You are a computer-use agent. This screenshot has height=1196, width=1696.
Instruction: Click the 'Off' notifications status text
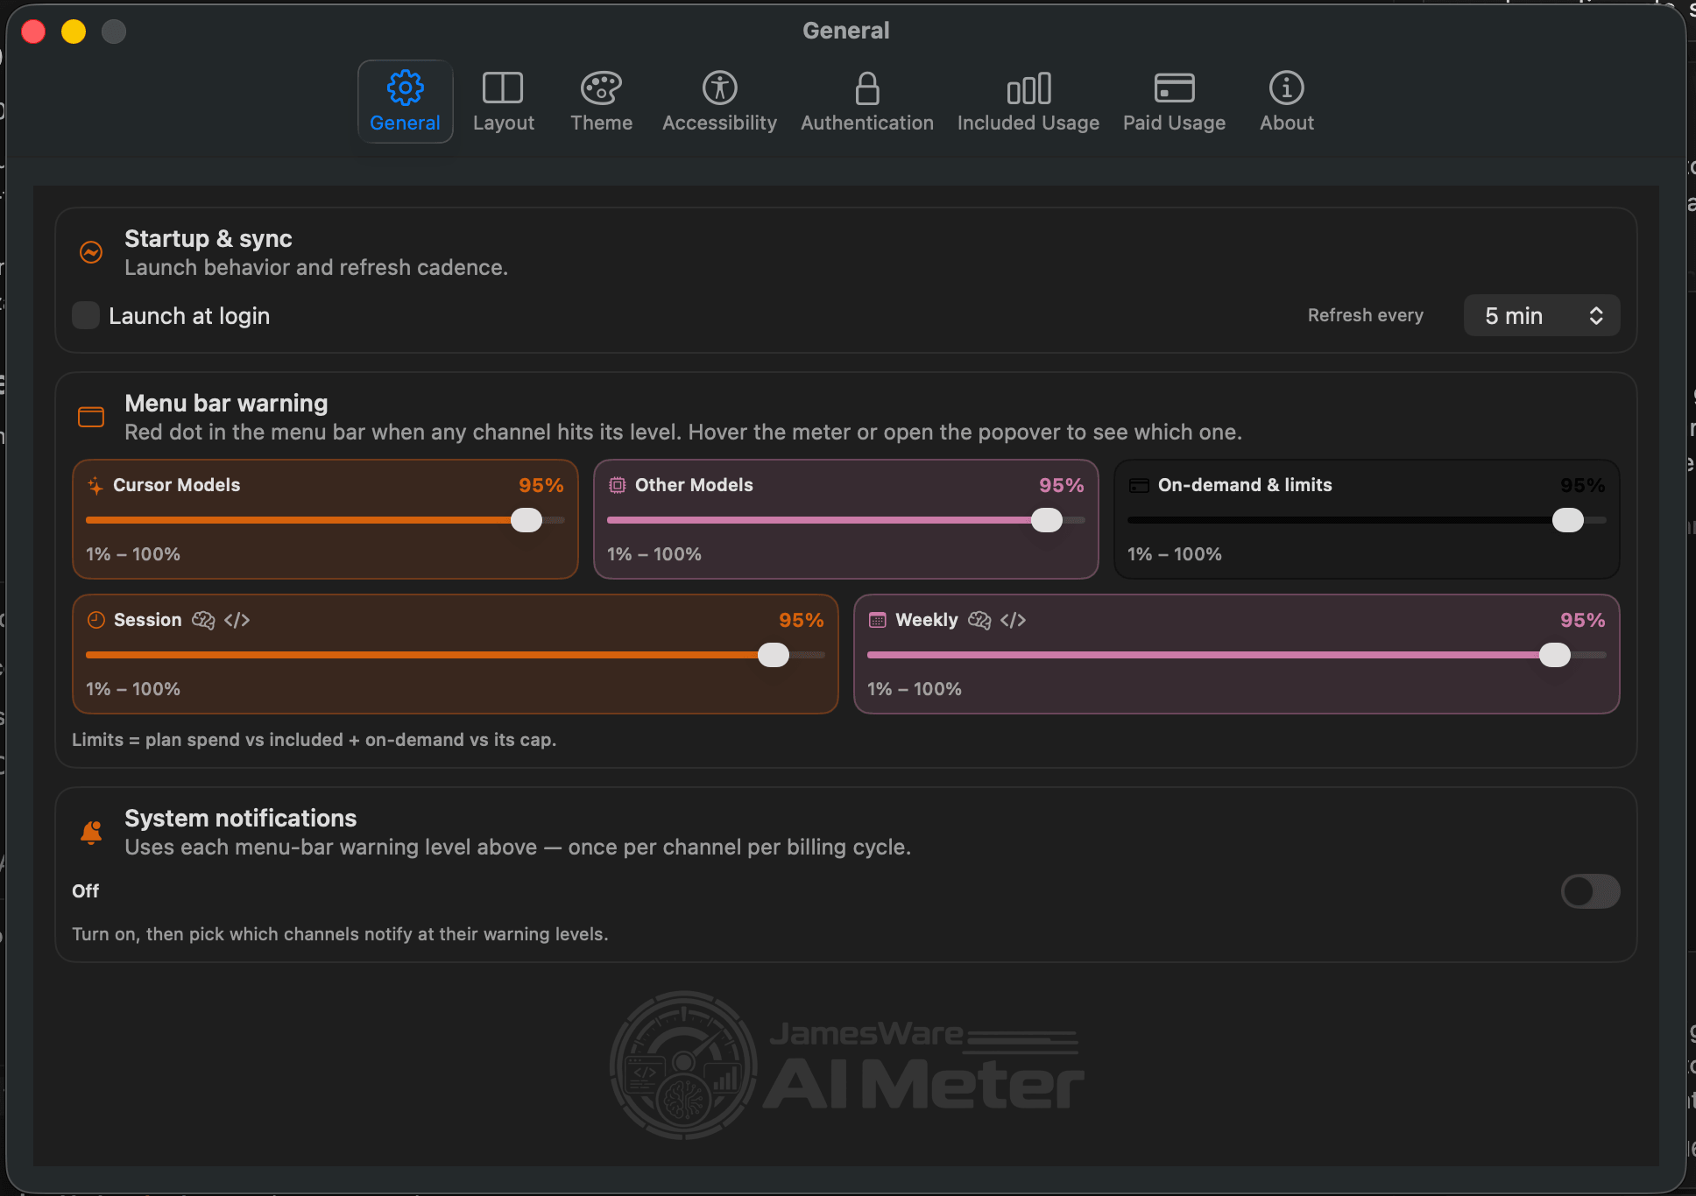pos(85,891)
